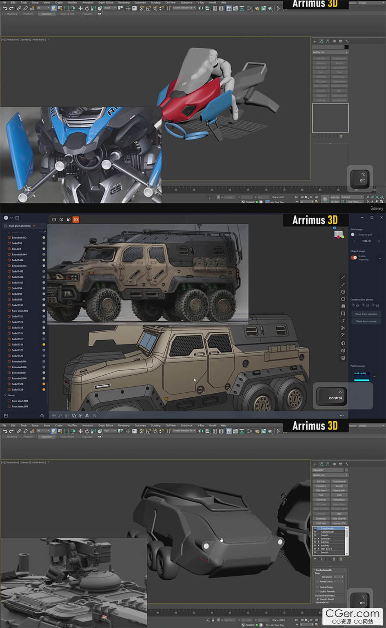This screenshot has width=386, height=628.
Task: Pick the Rectangle tool in Plasticity toolbar
Action: coord(343,313)
